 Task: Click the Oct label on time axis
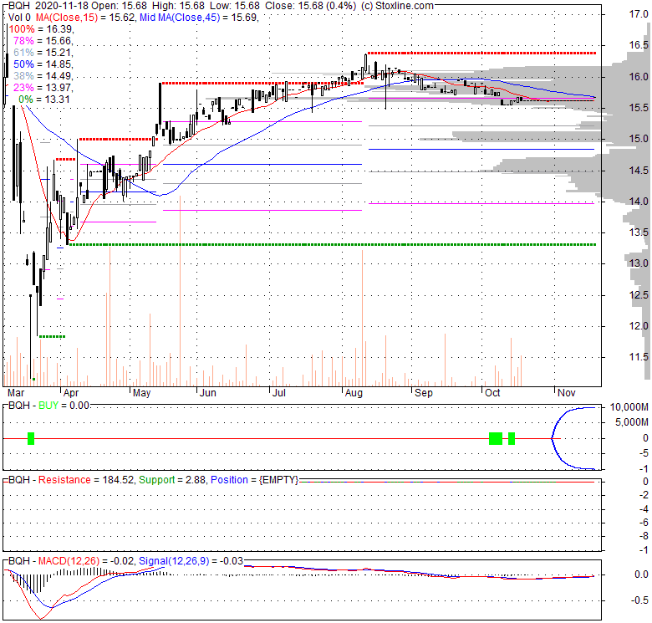[x=492, y=393]
